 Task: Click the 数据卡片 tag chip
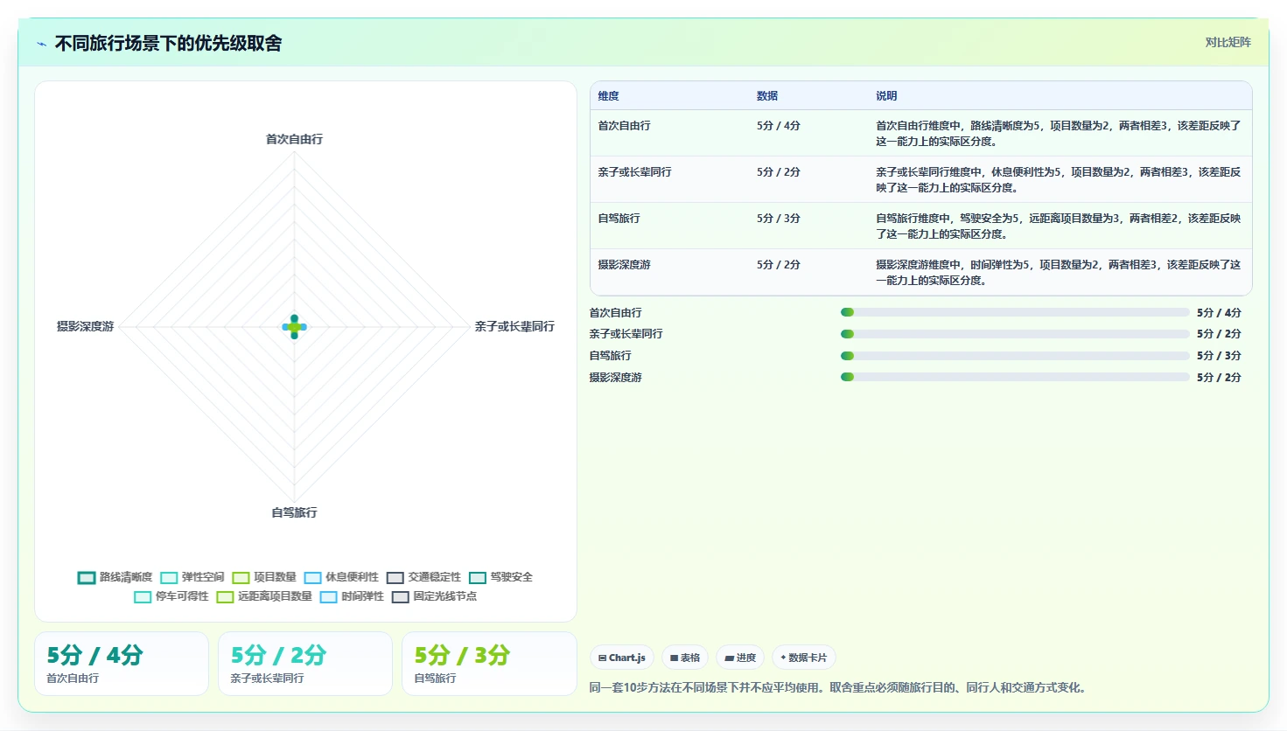coord(803,658)
